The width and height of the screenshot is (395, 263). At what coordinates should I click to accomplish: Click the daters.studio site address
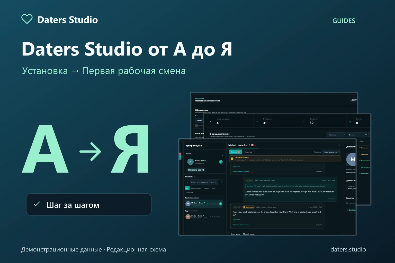click(x=348, y=249)
